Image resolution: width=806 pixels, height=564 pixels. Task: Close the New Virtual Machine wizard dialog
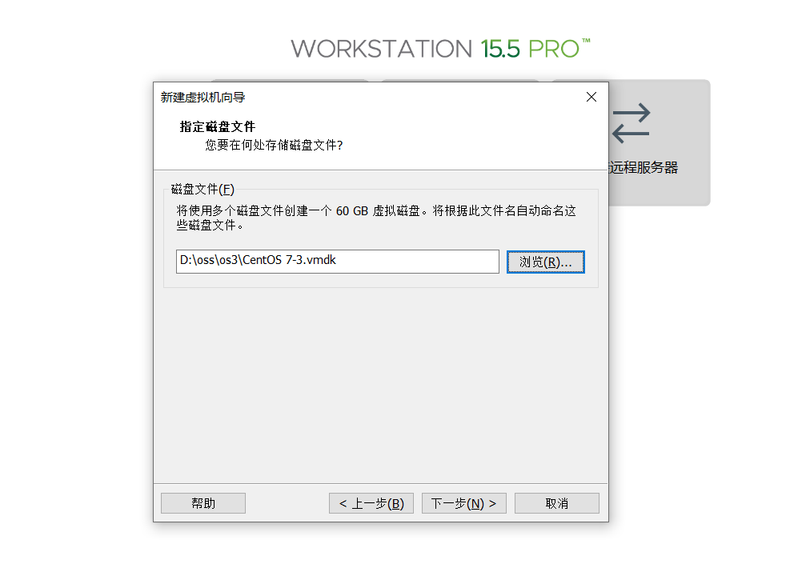(591, 97)
